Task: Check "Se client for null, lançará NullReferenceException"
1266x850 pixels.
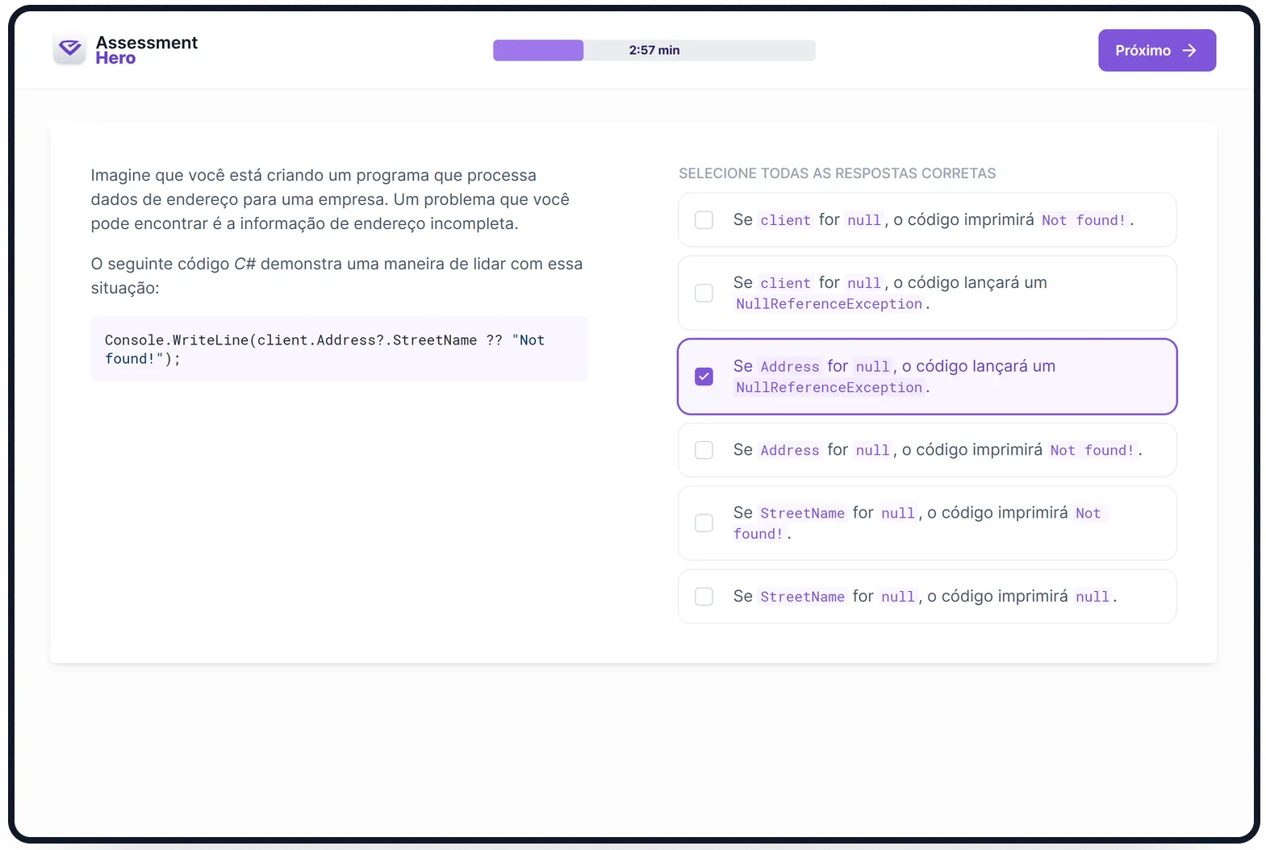Action: [704, 293]
